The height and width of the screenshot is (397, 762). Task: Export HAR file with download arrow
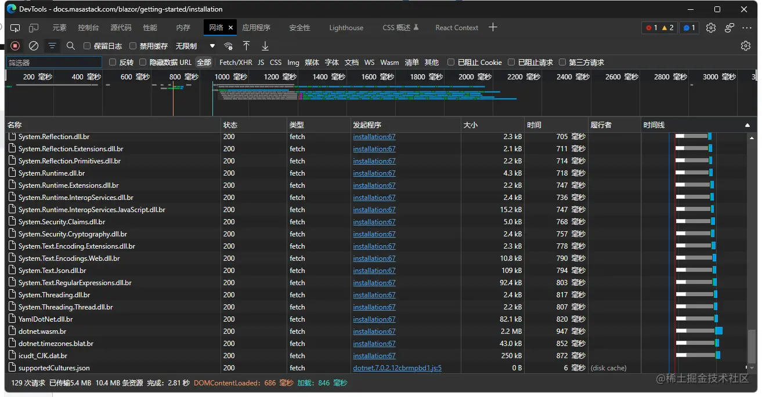[x=265, y=46]
